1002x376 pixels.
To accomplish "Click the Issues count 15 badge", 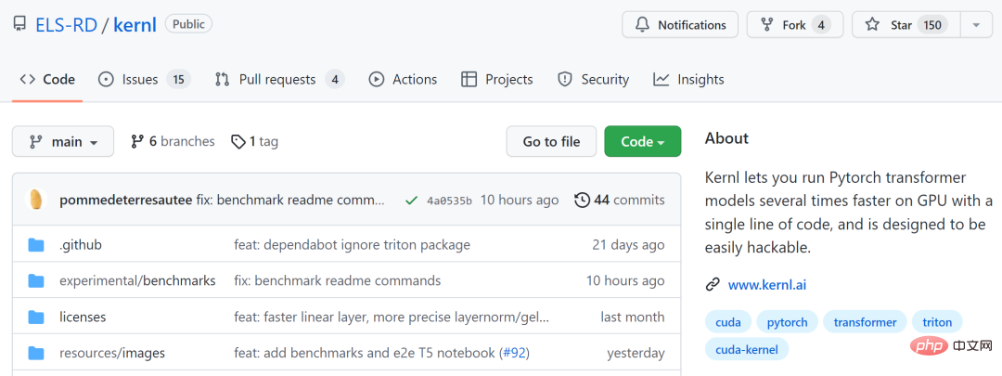I will pyautogui.click(x=178, y=79).
